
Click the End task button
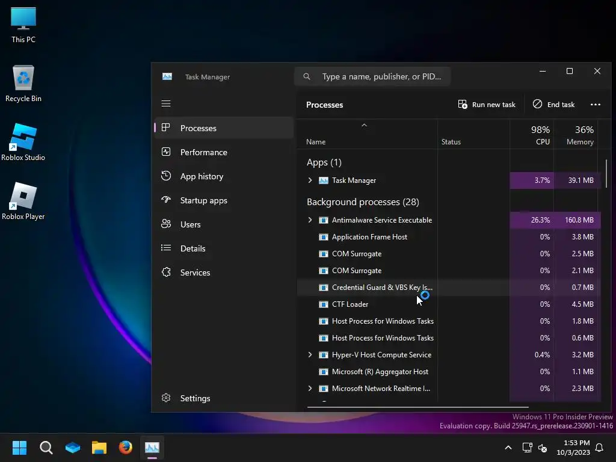point(553,105)
